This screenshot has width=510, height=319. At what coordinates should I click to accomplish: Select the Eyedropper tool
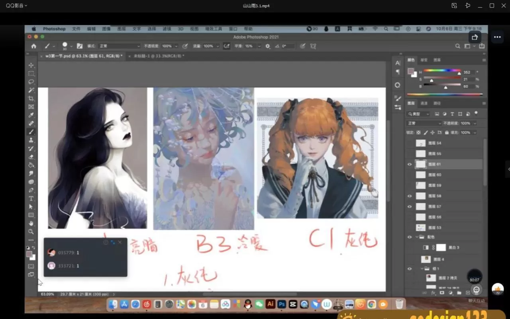point(31,115)
